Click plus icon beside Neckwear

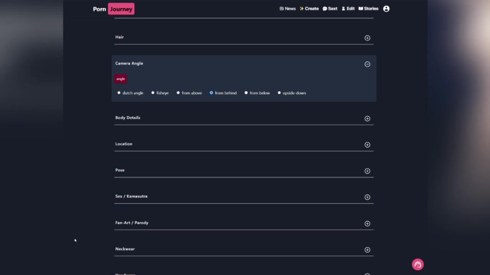tap(367, 250)
